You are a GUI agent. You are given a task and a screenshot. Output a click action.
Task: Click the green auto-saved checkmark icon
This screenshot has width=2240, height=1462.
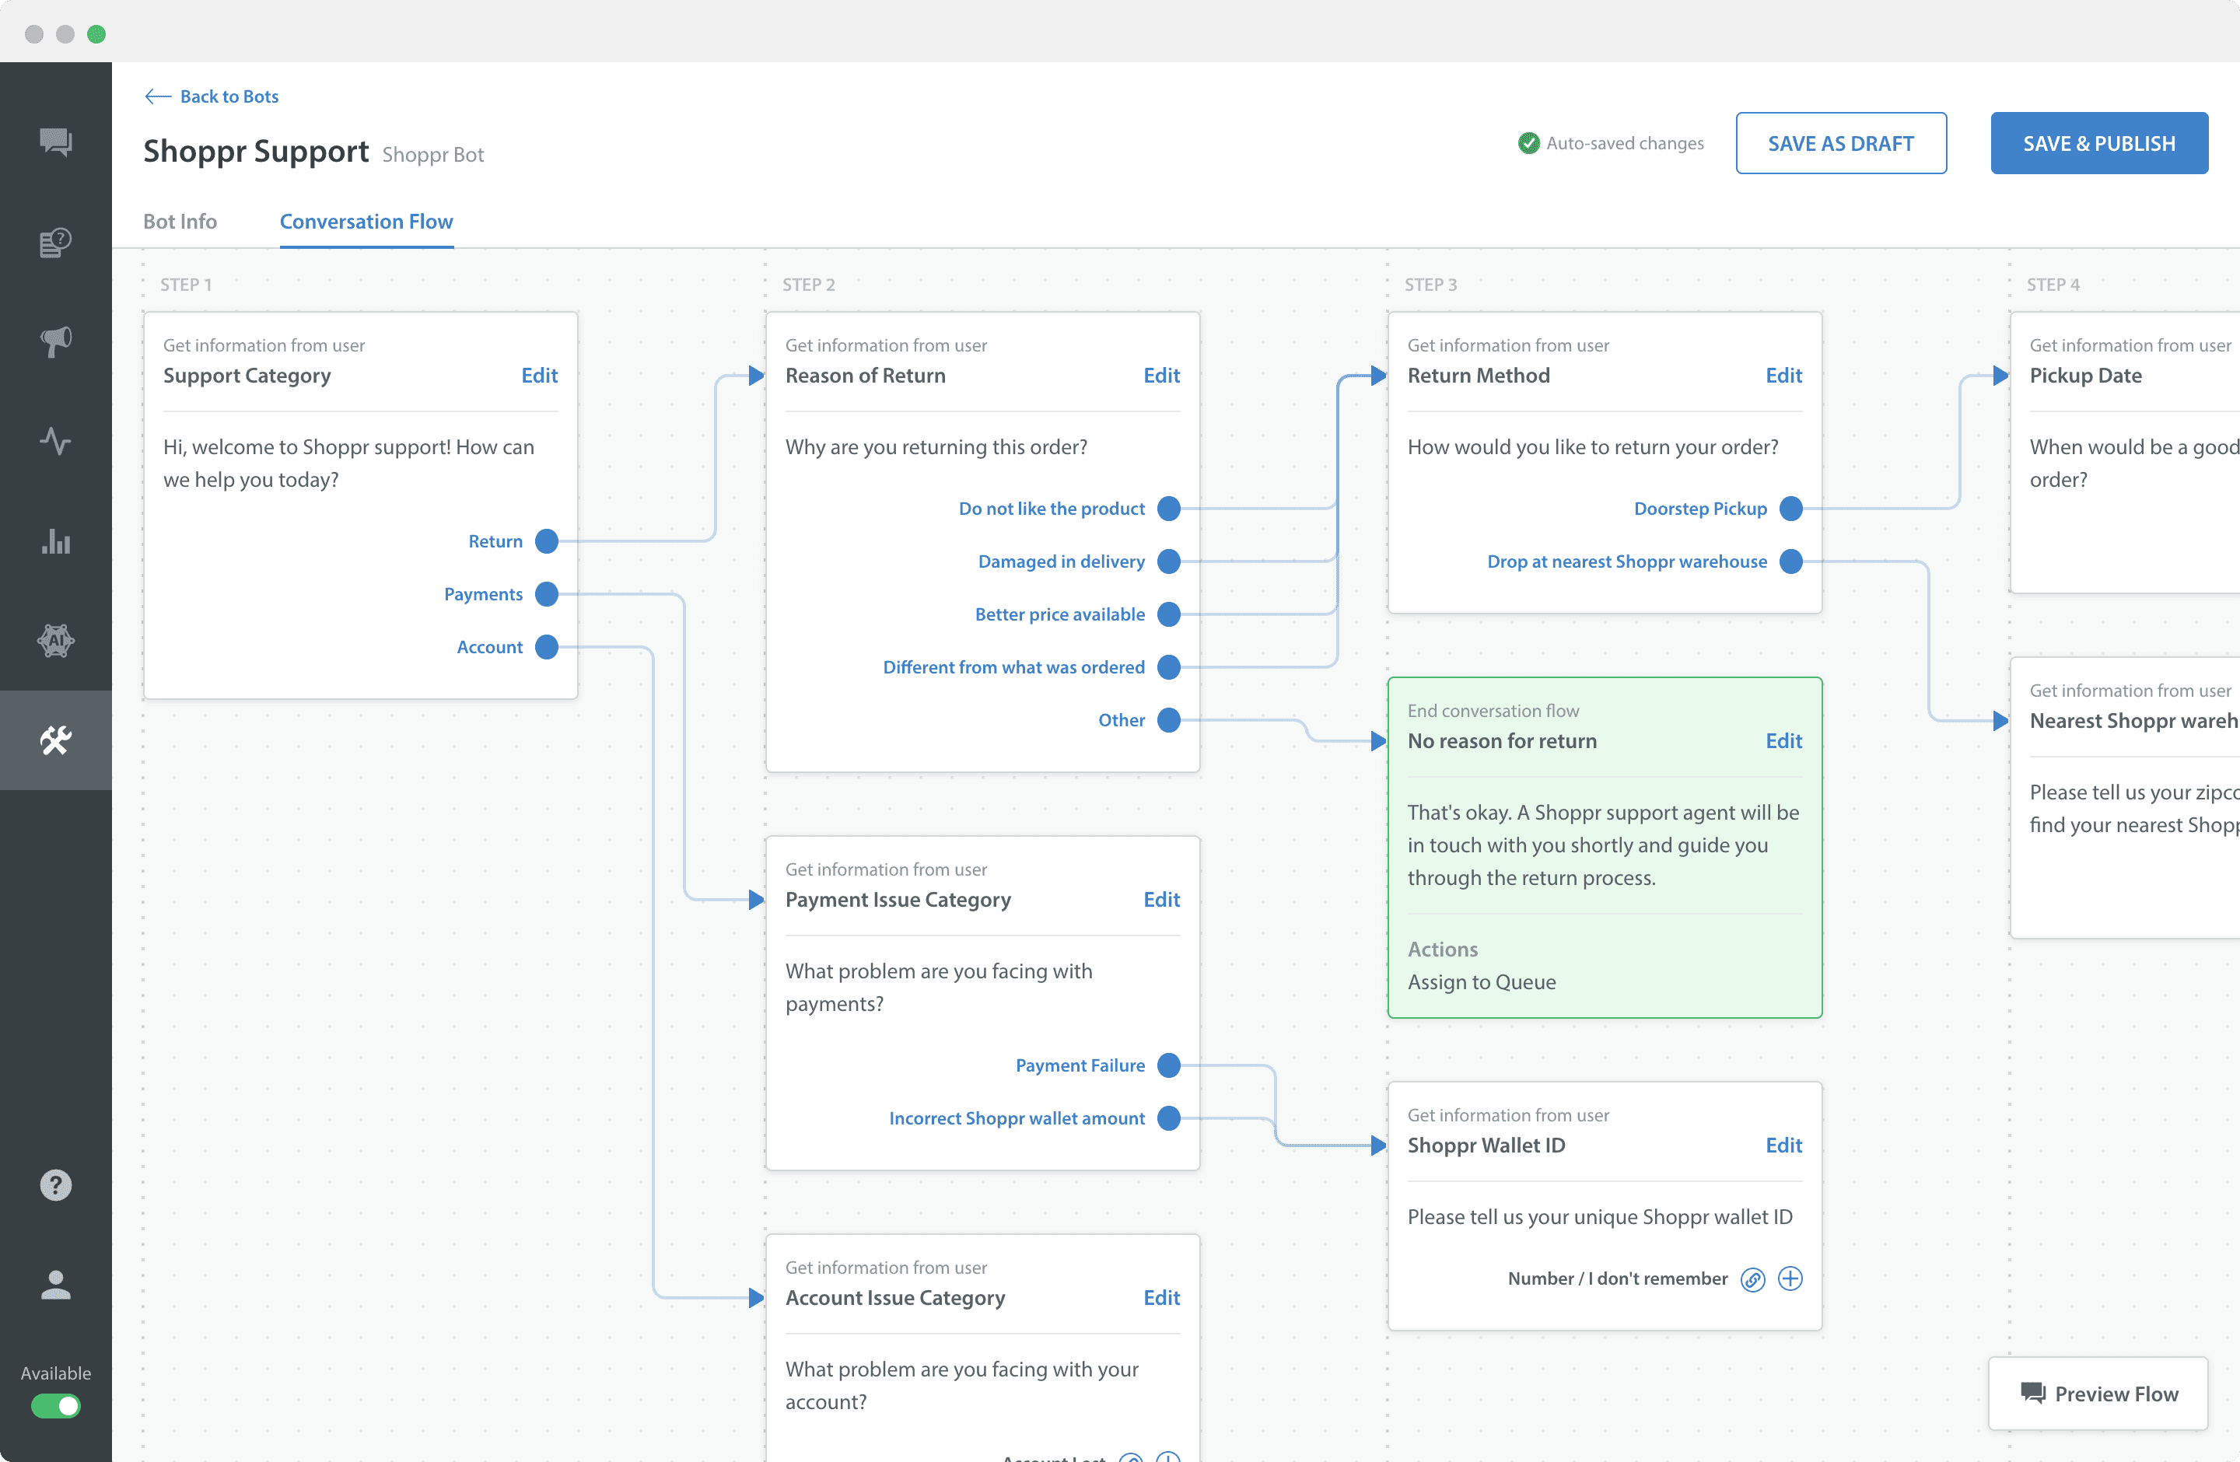pyautogui.click(x=1528, y=143)
